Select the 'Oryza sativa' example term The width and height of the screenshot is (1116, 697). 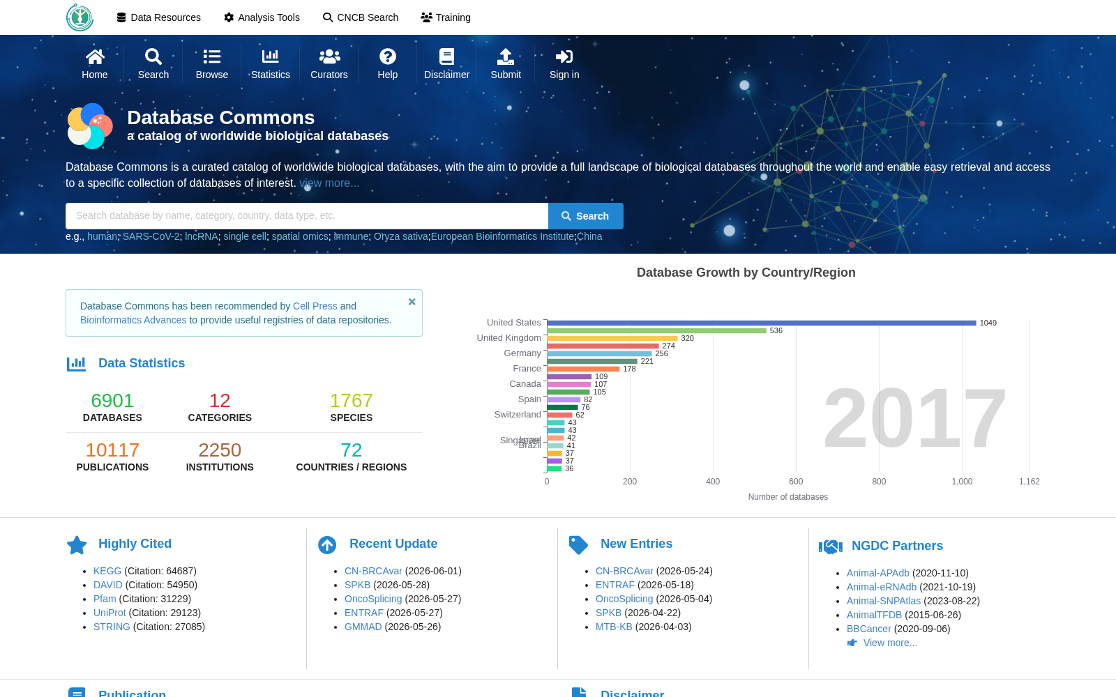(x=401, y=236)
